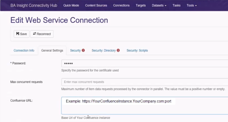
Task: Click the red error icon on Security tab
Action: [83, 50]
